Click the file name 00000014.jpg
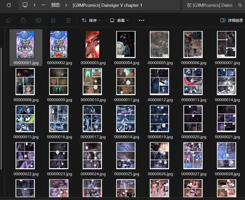The width and height of the screenshot is (245, 200). coord(227,100)
